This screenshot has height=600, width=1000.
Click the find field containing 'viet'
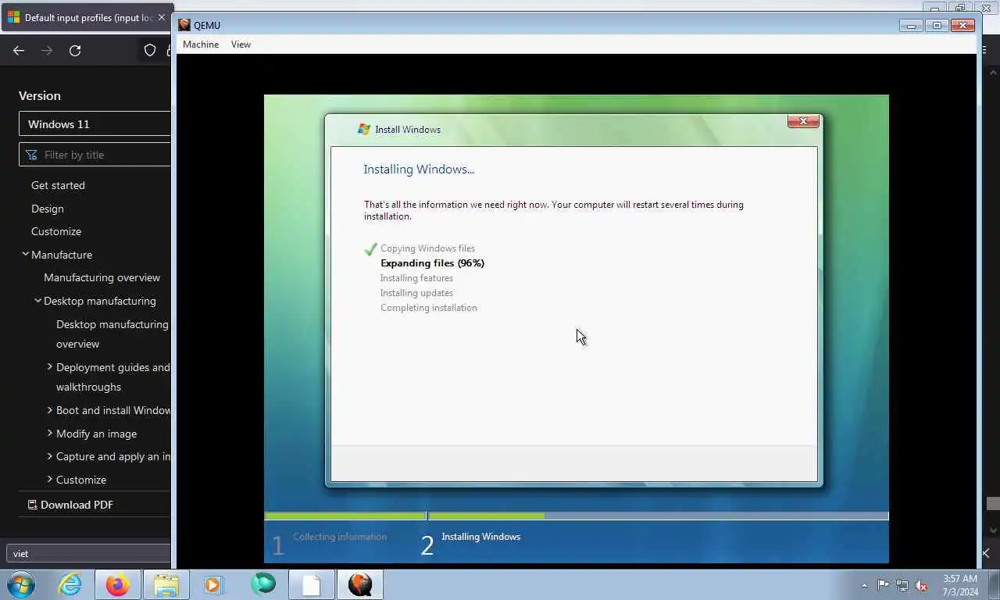[88, 553]
